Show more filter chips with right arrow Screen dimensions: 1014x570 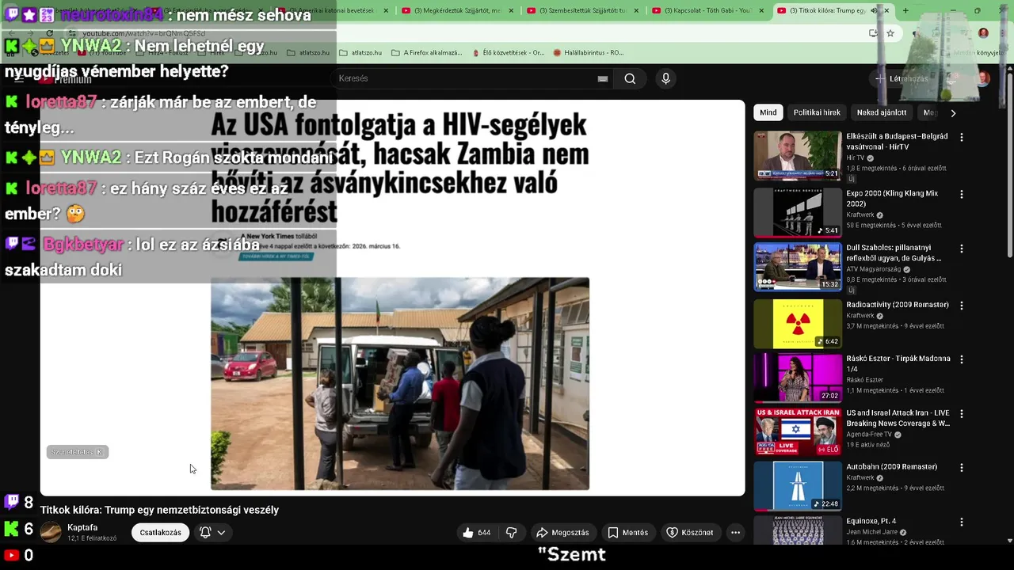click(x=953, y=112)
